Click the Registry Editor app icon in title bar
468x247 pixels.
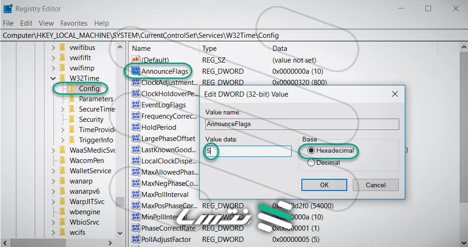[x=8, y=8]
